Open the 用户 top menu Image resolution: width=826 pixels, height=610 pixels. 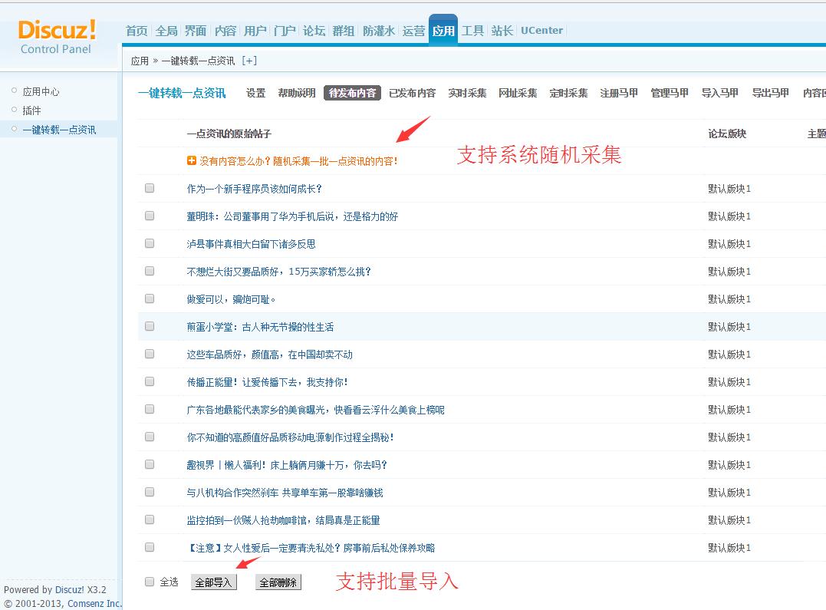point(255,31)
